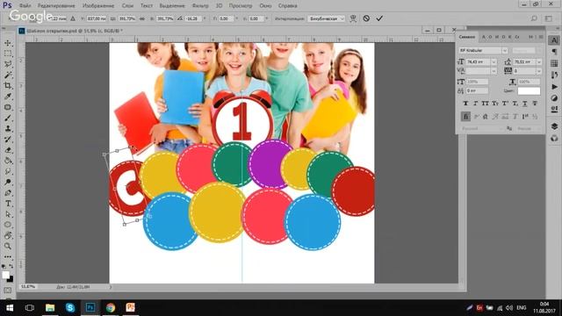Select the Rectangular Marquee tool
The height and width of the screenshot is (316, 562).
pyautogui.click(x=8, y=54)
